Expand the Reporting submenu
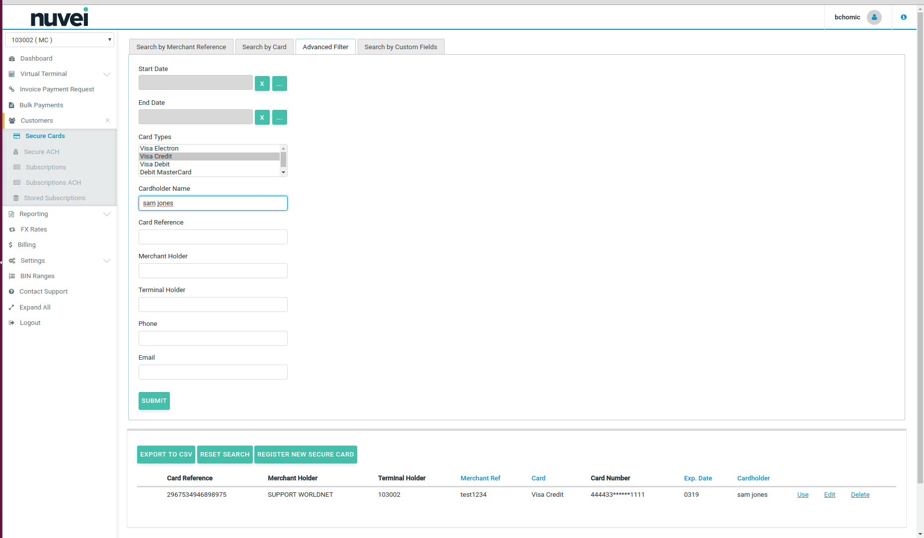This screenshot has width=924, height=538. click(x=33, y=214)
